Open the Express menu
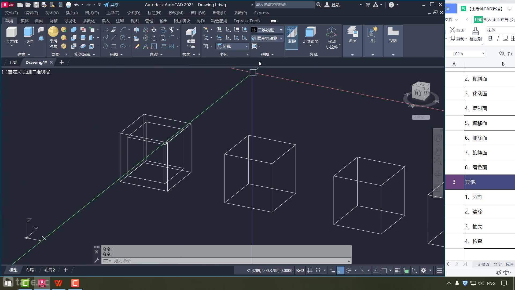 click(x=262, y=13)
